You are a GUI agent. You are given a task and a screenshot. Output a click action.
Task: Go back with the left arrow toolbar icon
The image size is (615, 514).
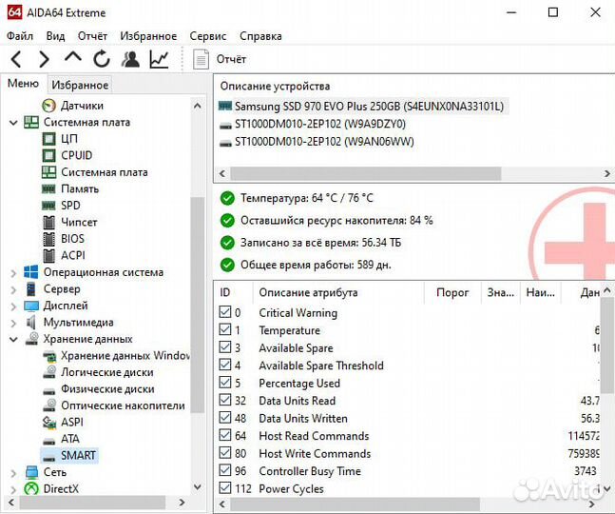tap(16, 59)
